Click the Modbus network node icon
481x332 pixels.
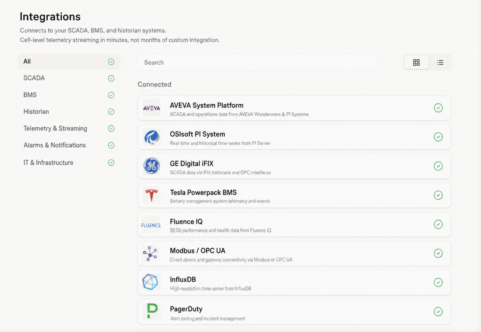click(150, 253)
